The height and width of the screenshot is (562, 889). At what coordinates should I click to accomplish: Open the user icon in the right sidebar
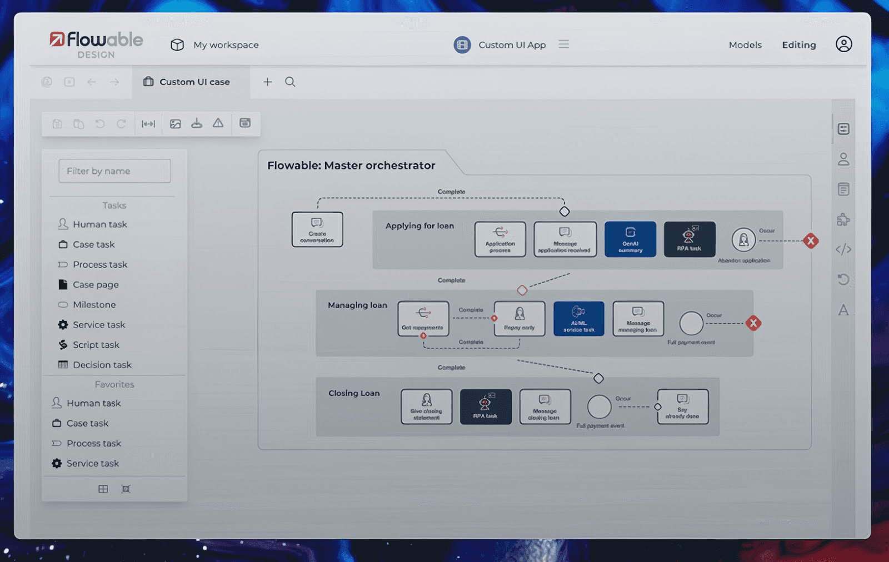tap(843, 159)
